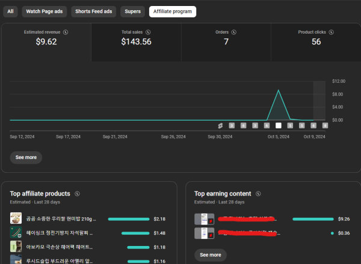The image size is (361, 264).
Task: Click the info icon next to Estimated revenue
Action: pos(66,32)
